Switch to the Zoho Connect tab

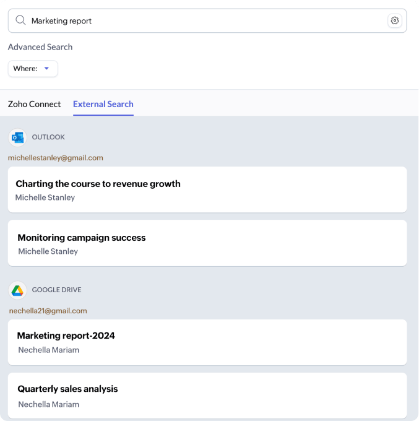point(34,104)
